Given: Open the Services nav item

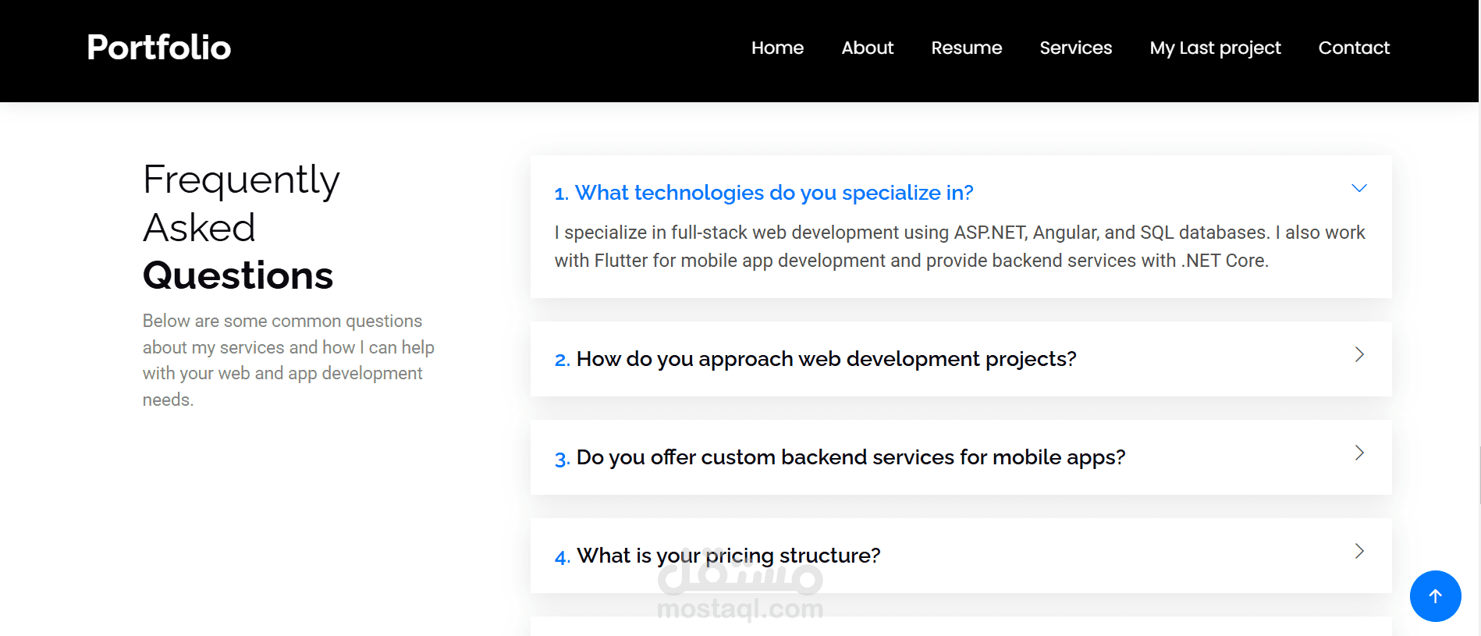Looking at the screenshot, I should coord(1075,48).
